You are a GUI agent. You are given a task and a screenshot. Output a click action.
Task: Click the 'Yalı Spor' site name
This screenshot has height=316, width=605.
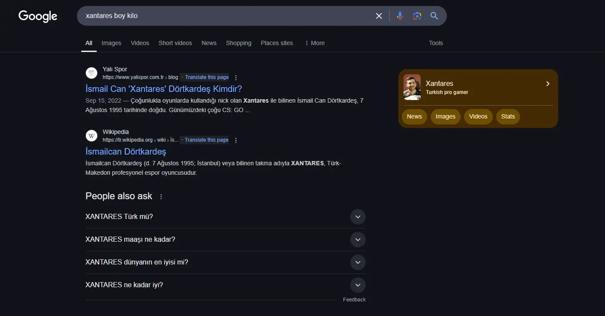(x=115, y=69)
